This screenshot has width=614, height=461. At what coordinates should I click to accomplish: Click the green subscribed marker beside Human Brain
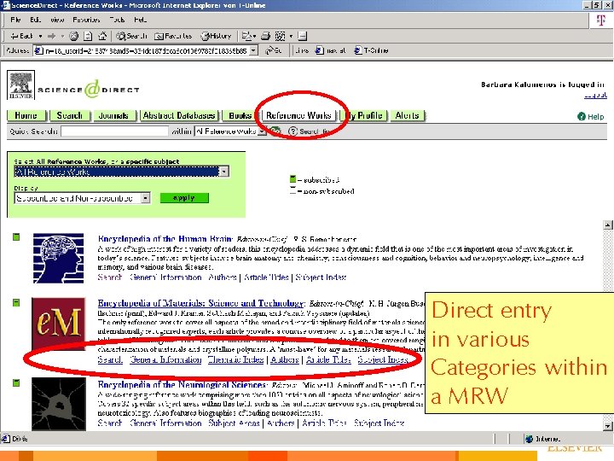tap(16, 237)
